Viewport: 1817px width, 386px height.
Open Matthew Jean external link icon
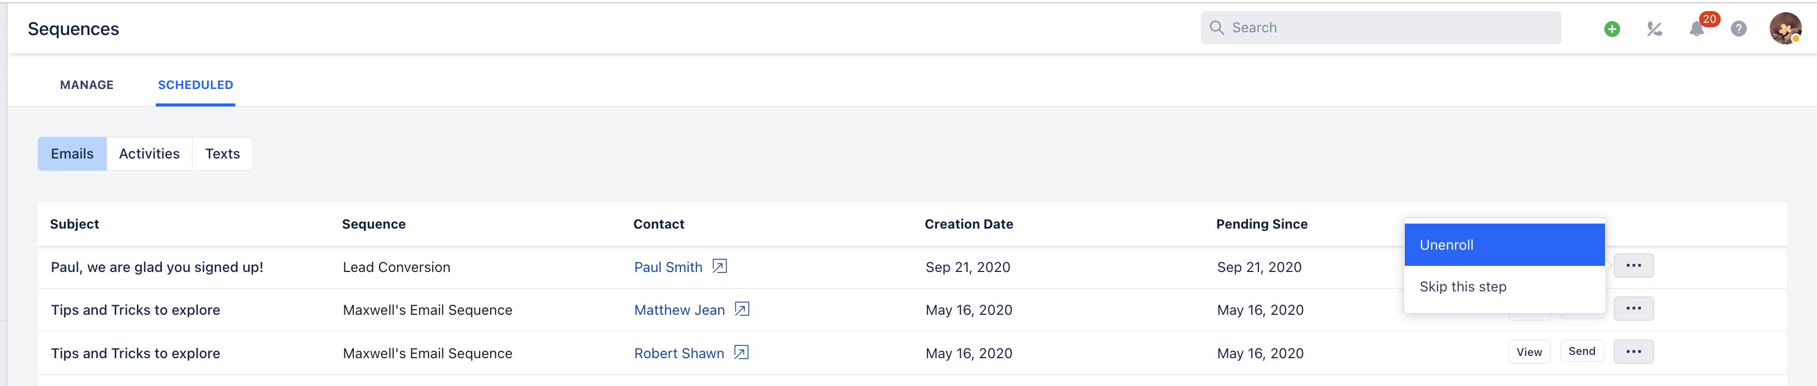(742, 309)
